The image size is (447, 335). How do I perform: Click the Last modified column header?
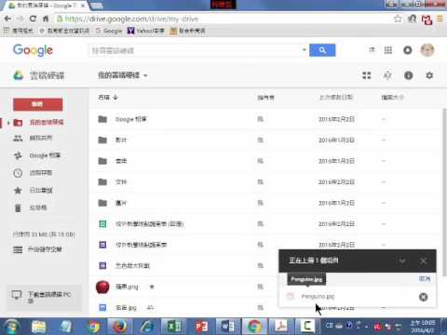336,98
